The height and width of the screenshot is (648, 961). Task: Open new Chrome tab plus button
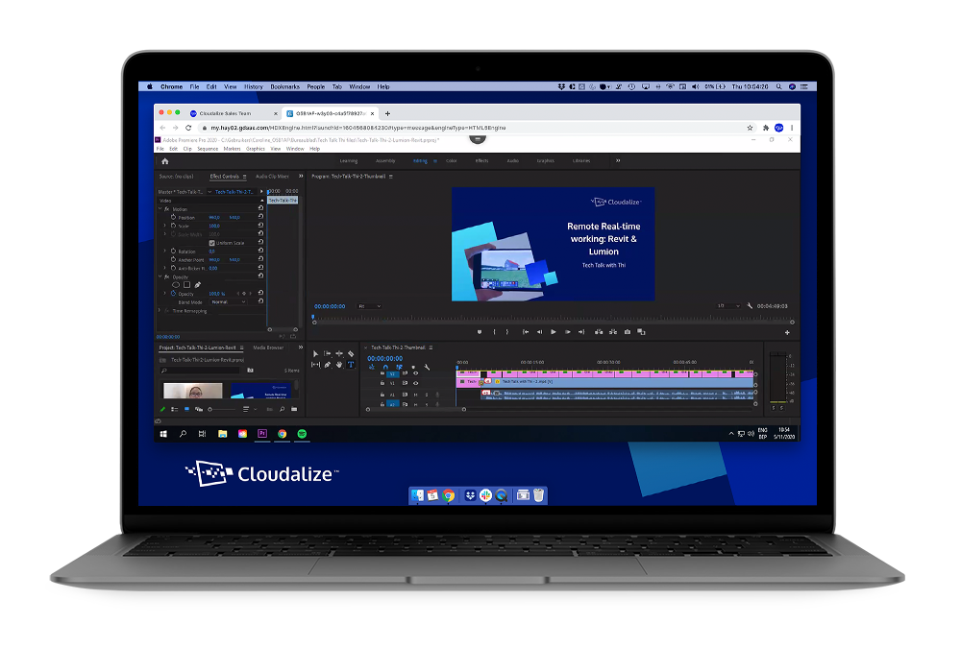[x=387, y=113]
